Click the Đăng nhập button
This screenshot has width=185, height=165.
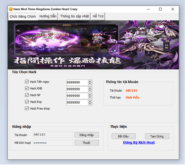click(86, 135)
